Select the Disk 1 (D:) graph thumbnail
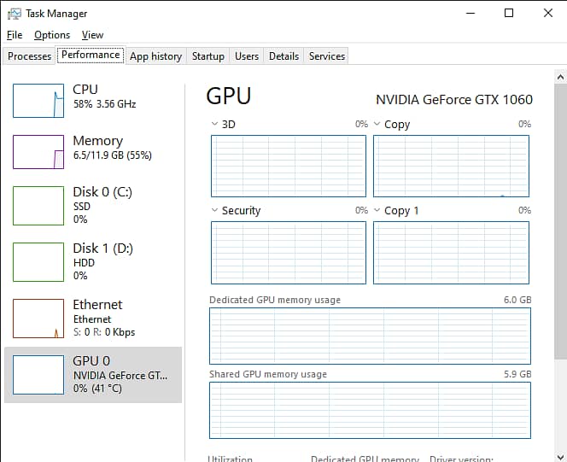Image resolution: width=567 pixels, height=462 pixels. pyautogui.click(x=38, y=262)
